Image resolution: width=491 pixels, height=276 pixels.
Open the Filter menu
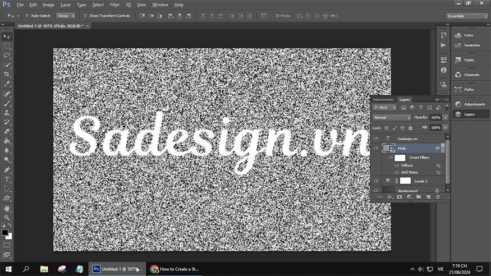pos(114,4)
